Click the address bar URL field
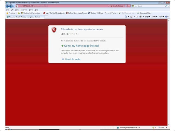Screen dimensions: 175x131 [62, 6]
